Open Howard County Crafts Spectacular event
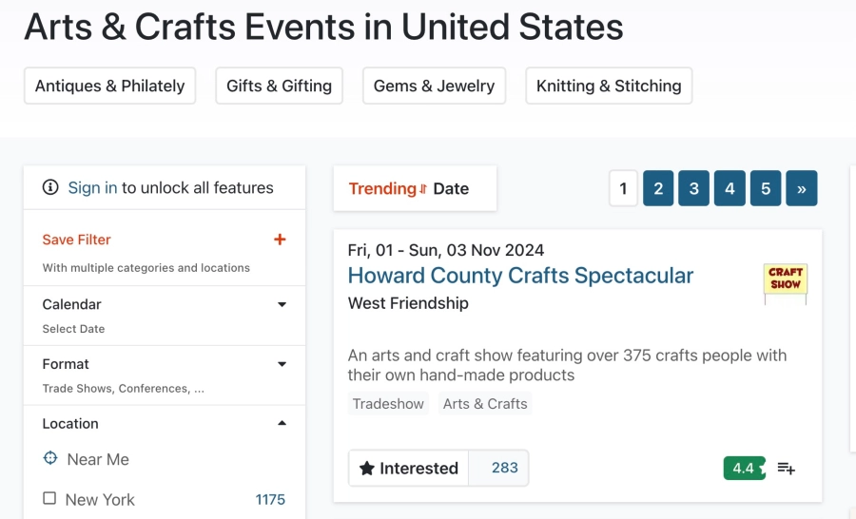The image size is (856, 519). [520, 276]
